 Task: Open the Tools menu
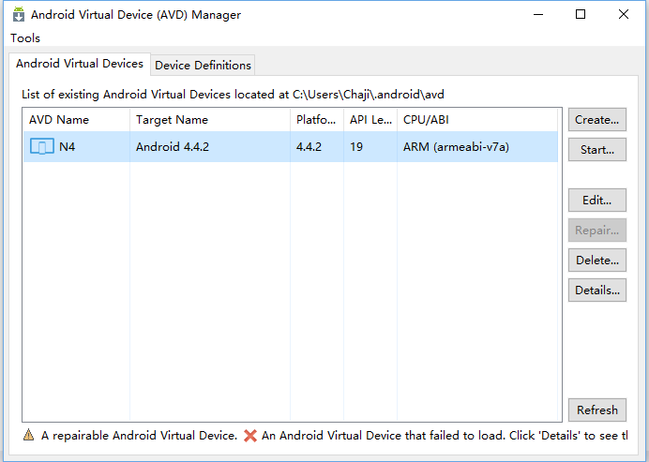tap(25, 38)
